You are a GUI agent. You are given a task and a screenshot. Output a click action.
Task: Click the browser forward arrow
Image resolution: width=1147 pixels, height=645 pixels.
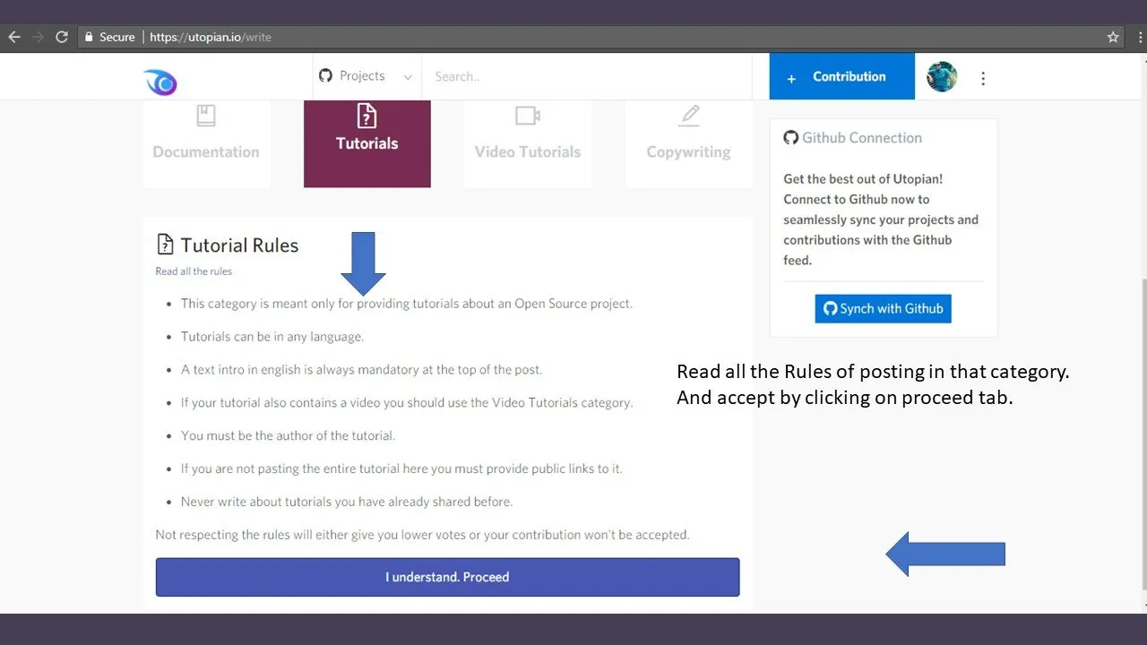pos(38,37)
